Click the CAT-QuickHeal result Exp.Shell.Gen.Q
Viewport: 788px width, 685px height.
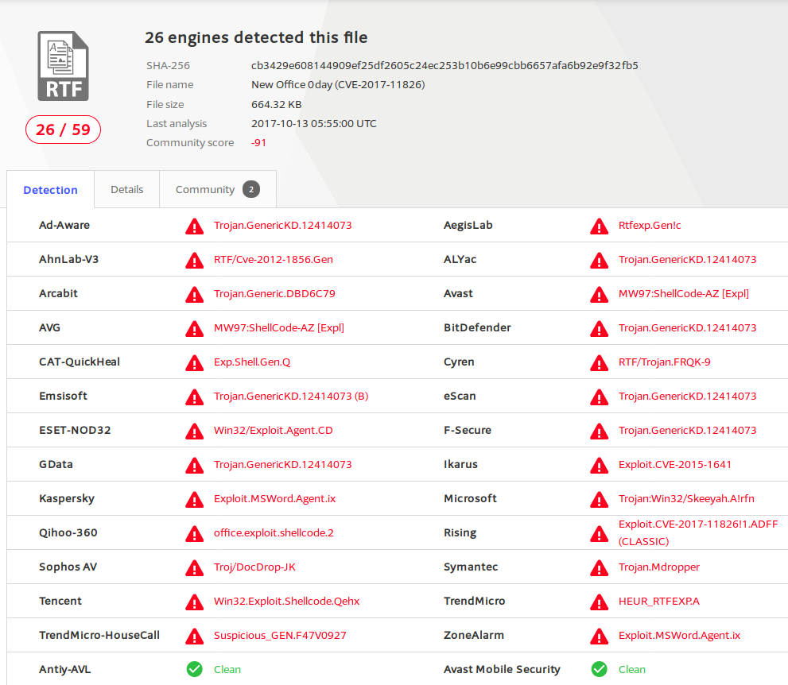pos(252,362)
